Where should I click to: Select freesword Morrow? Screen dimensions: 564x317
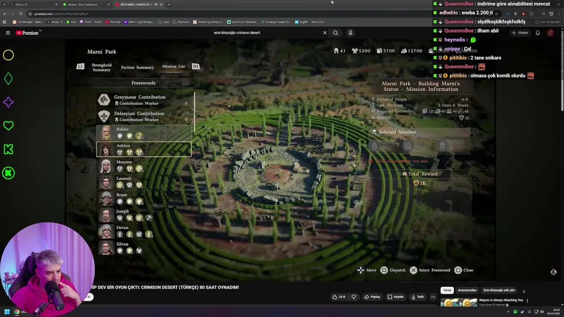pos(145,166)
